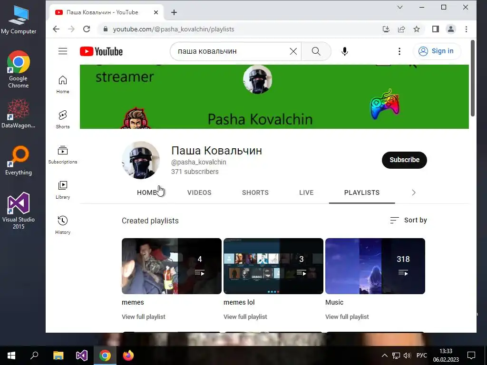Click the channel avatar picture

tap(141, 160)
